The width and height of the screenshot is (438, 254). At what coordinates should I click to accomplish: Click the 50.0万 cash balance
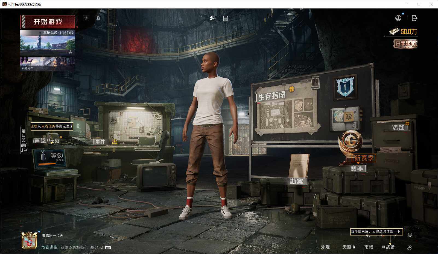click(404, 32)
